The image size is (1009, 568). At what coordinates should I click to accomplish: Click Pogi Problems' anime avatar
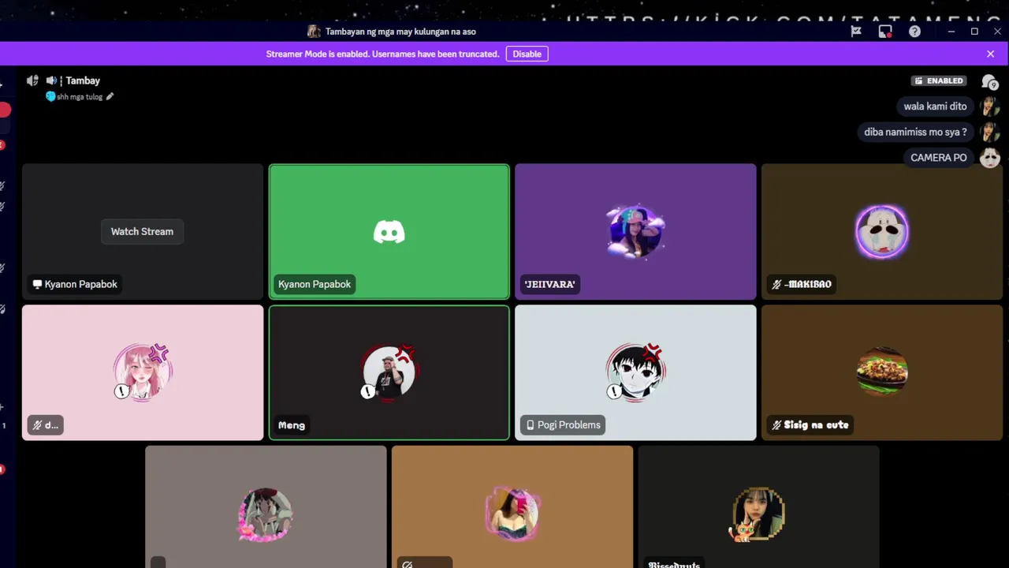pos(635,372)
